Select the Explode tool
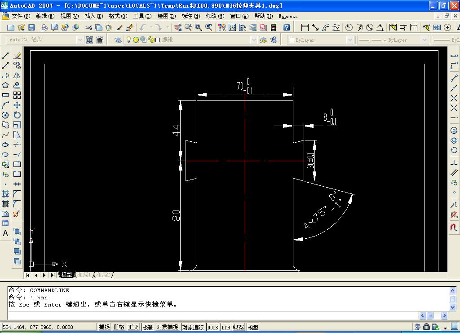This screenshot has width=460, height=333. (17, 214)
